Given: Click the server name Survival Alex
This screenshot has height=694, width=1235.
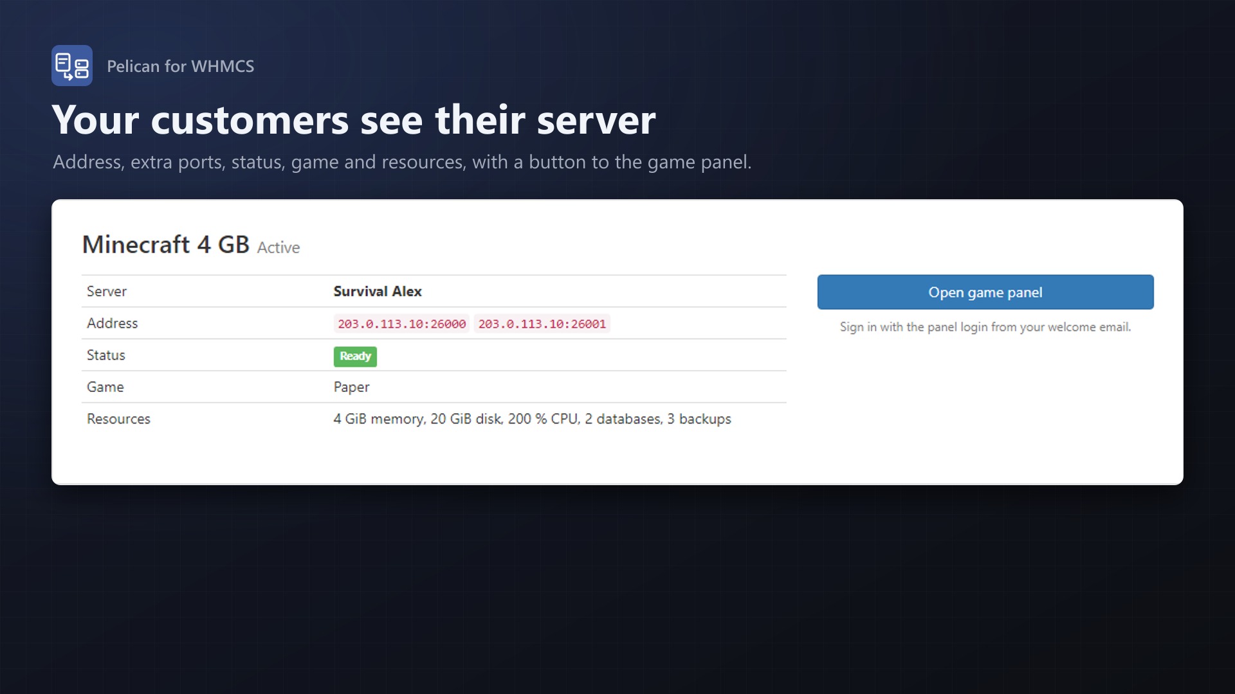Looking at the screenshot, I should (x=378, y=291).
